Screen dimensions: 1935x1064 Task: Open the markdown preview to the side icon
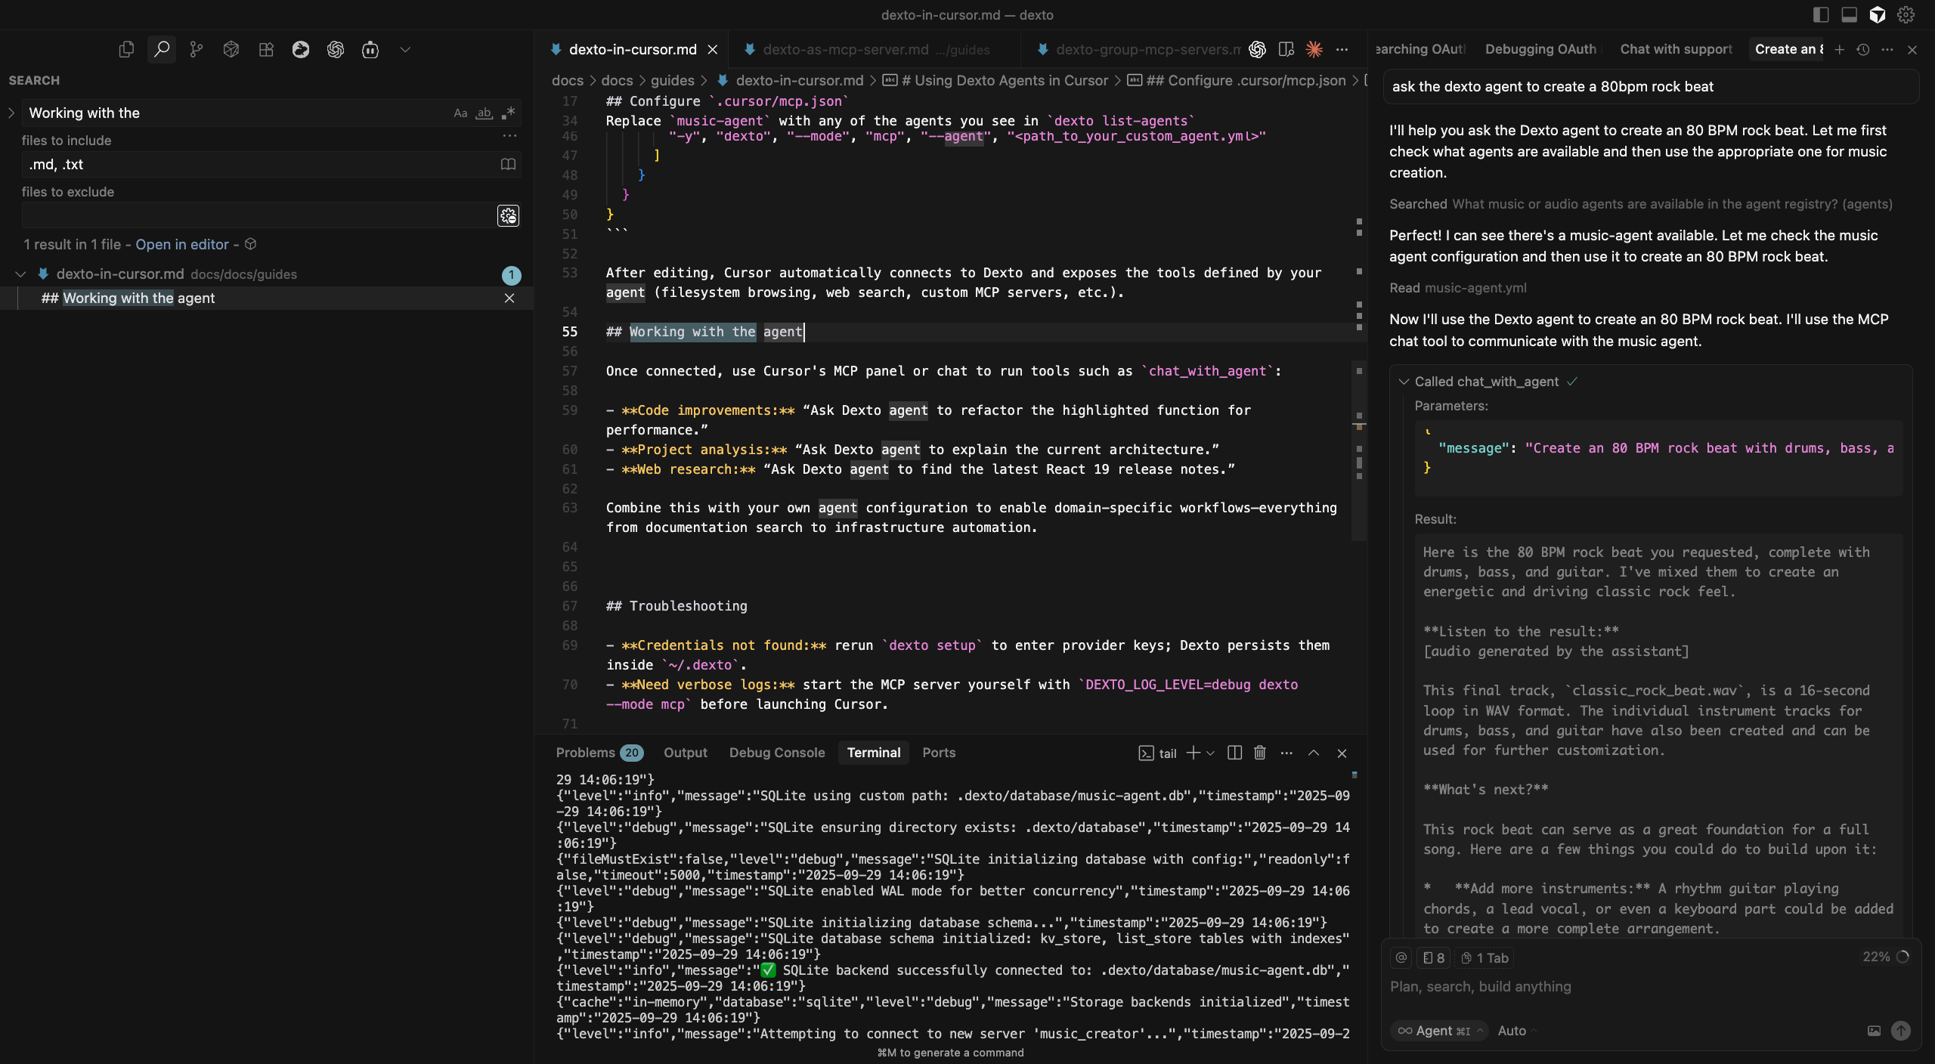coord(1286,49)
